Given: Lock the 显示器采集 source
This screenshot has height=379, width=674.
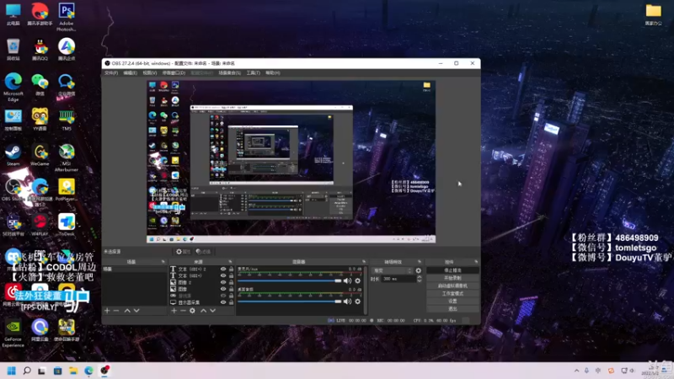Looking at the screenshot, I should [231, 302].
